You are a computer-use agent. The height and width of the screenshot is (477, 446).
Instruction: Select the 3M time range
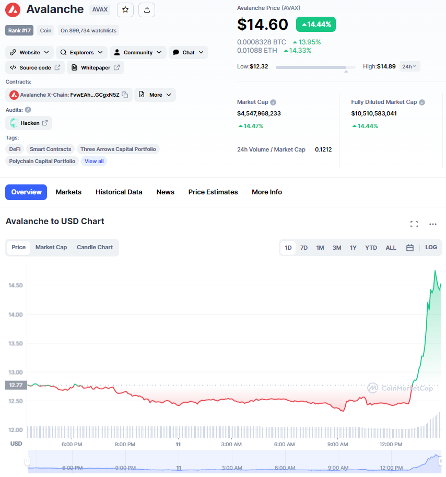(x=337, y=248)
